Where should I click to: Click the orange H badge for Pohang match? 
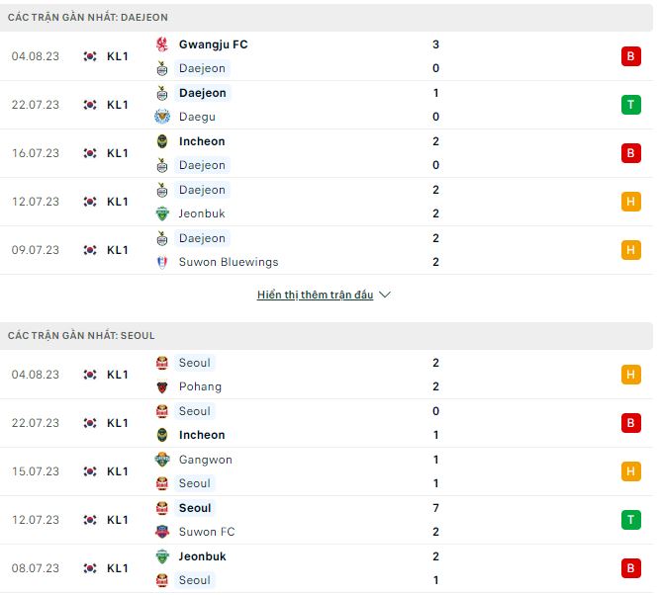pyautogui.click(x=630, y=375)
